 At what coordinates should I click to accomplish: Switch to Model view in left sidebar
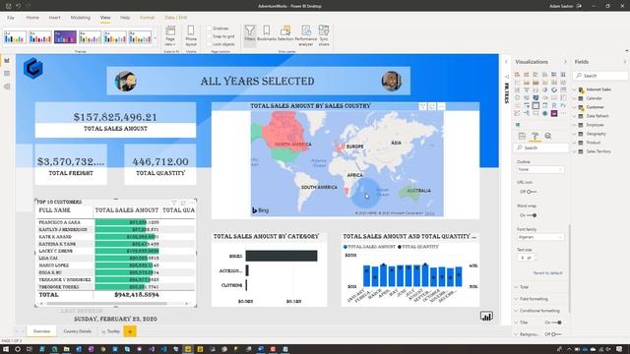point(7,87)
